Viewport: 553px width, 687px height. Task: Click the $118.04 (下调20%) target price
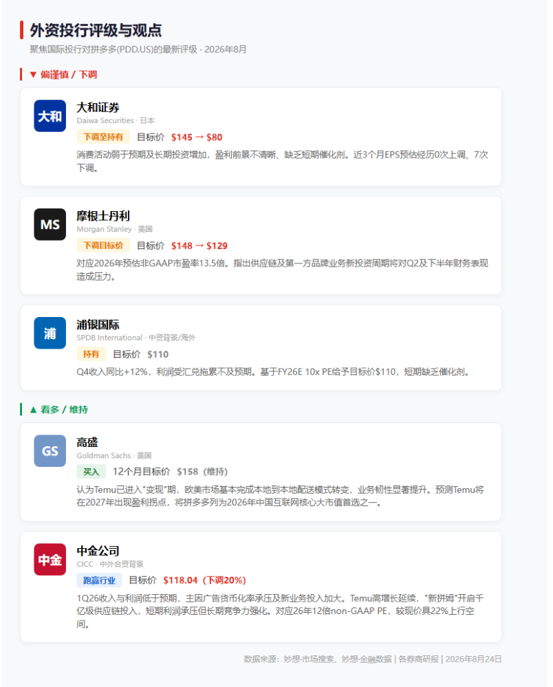[x=205, y=580]
